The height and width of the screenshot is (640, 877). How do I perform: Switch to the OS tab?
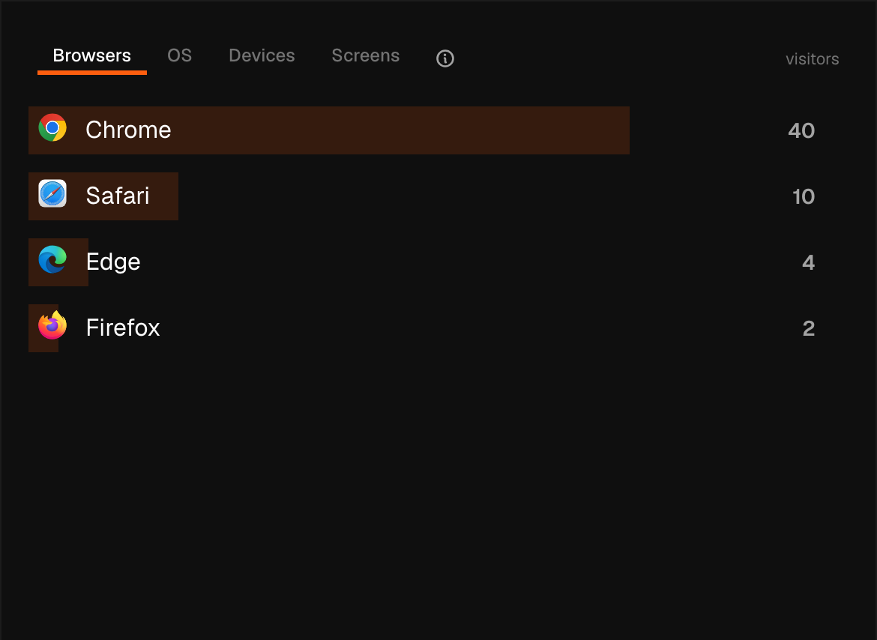point(180,55)
